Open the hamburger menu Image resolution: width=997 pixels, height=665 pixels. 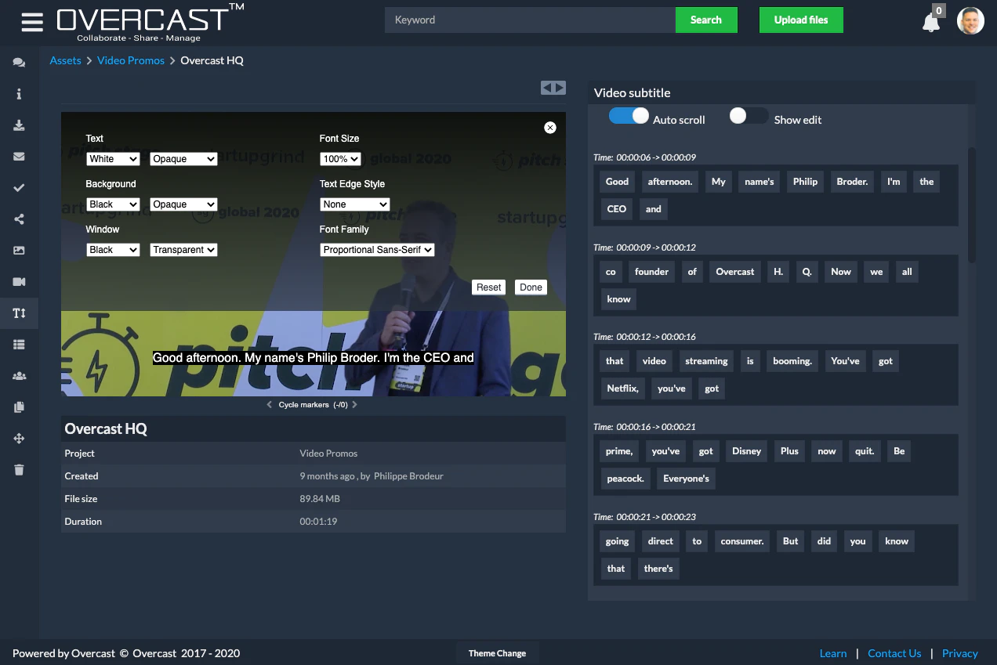(x=32, y=22)
